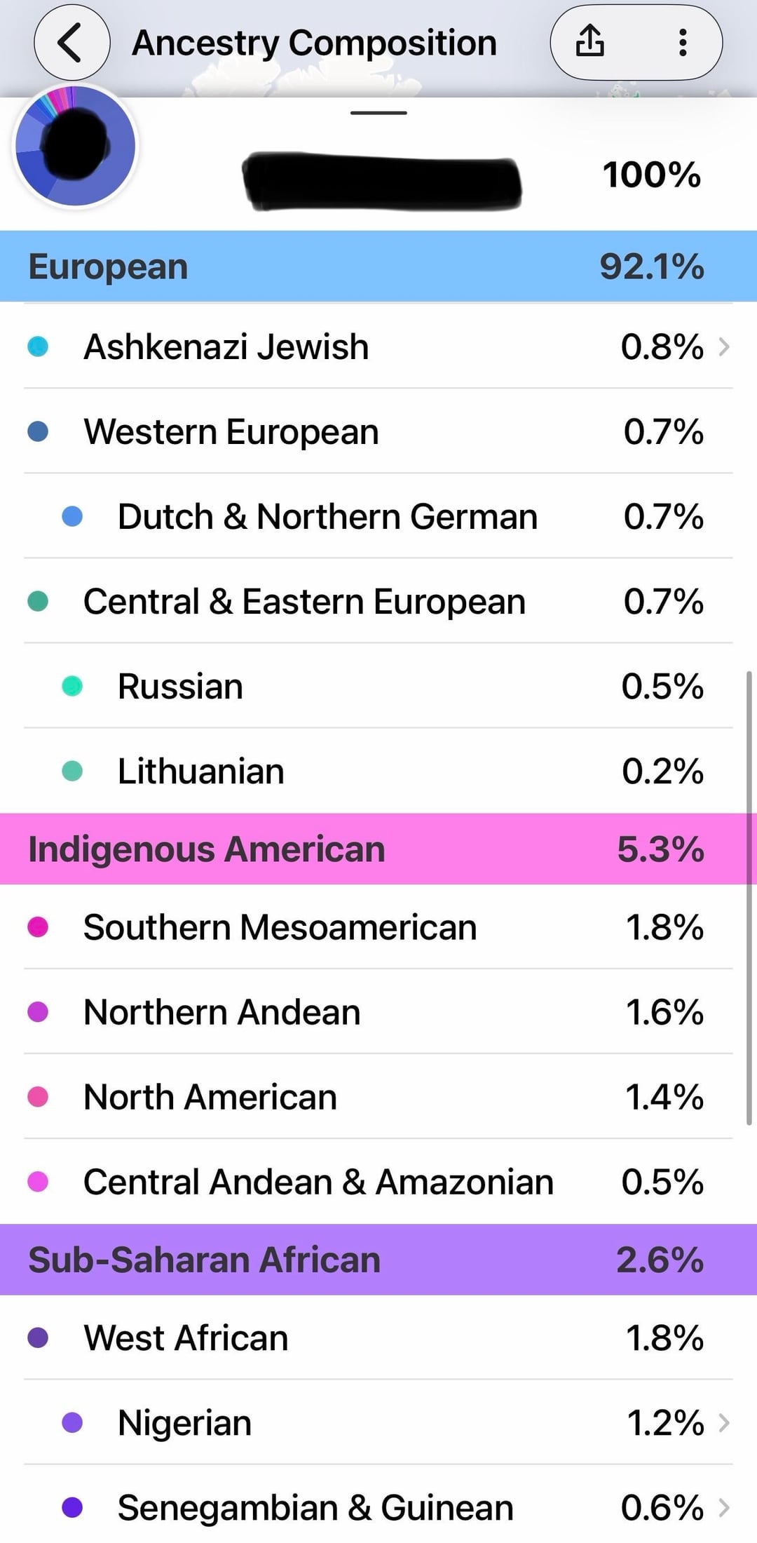The image size is (757, 1543).
Task: Expand Senegambian & Guinean details chevron
Action: coord(725,1507)
